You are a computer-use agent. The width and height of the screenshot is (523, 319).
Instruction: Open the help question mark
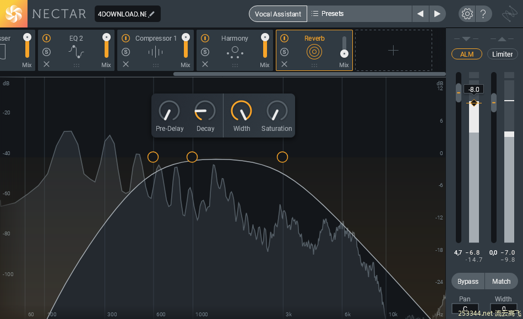click(x=483, y=14)
